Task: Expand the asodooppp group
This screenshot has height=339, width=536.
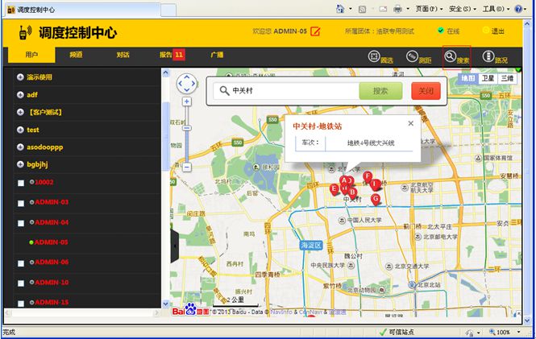Action: pyautogui.click(x=20, y=147)
